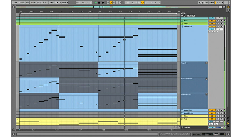Open the Key map mode
This screenshot has width=242, height=137.
[x=206, y=2]
